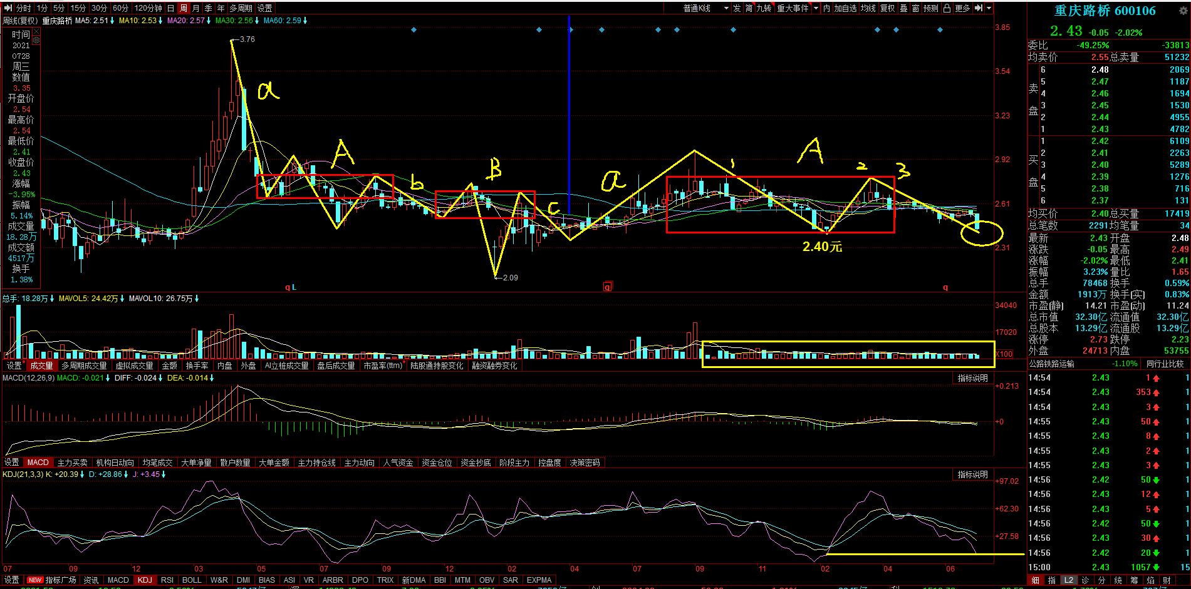Click the lock icon in chart toolbar

pyautogui.click(x=947, y=8)
